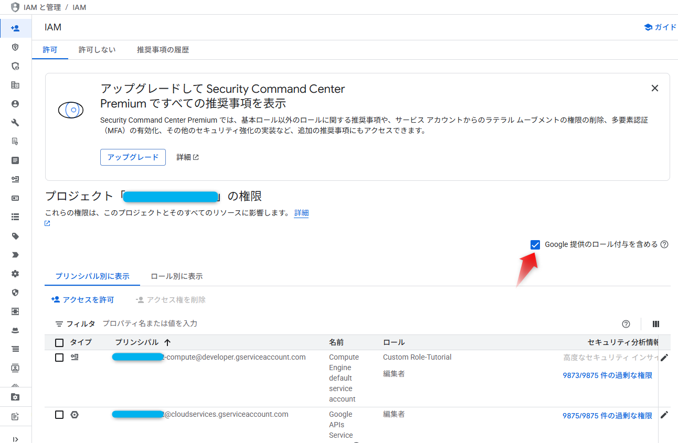Click the chevron arrow label sidebar icon
Screen dimensions: 678x443
point(15,255)
